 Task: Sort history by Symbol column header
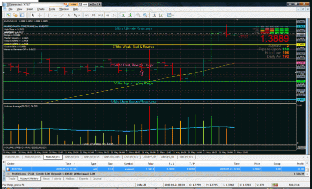tap(128, 164)
